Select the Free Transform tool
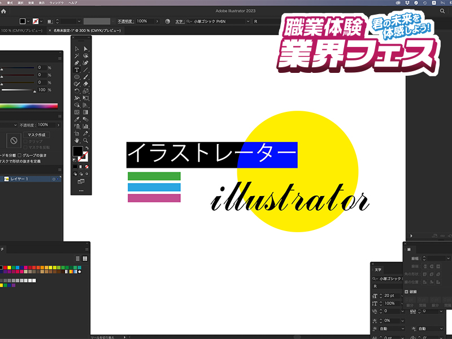The height and width of the screenshot is (339, 452). [86, 98]
